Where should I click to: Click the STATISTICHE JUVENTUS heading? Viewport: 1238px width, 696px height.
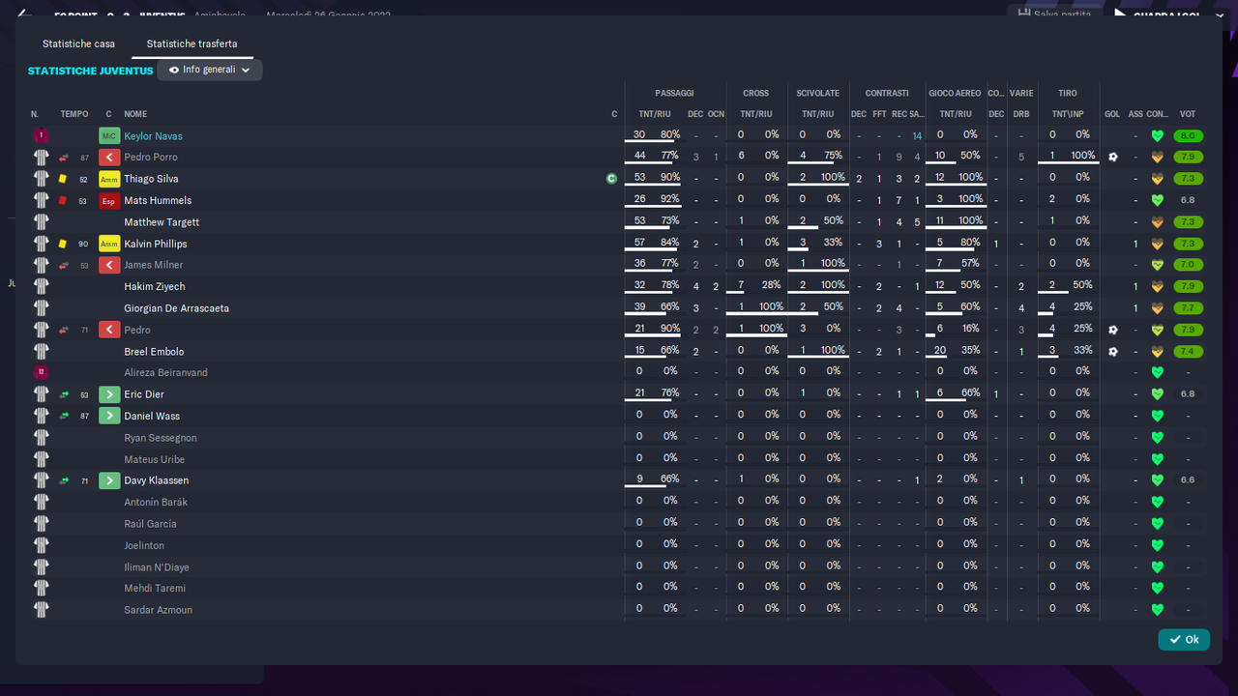pyautogui.click(x=91, y=71)
